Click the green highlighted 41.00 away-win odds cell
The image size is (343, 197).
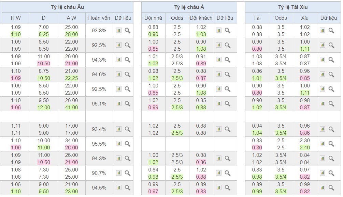point(72,108)
